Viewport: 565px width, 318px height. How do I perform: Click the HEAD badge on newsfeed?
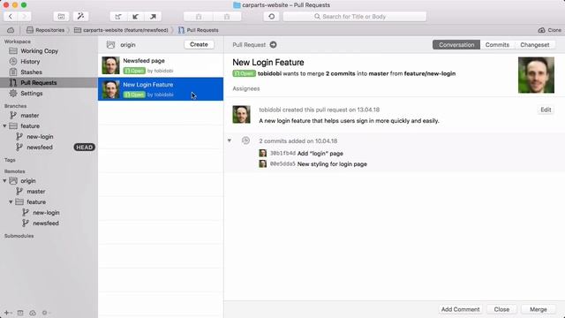point(85,148)
